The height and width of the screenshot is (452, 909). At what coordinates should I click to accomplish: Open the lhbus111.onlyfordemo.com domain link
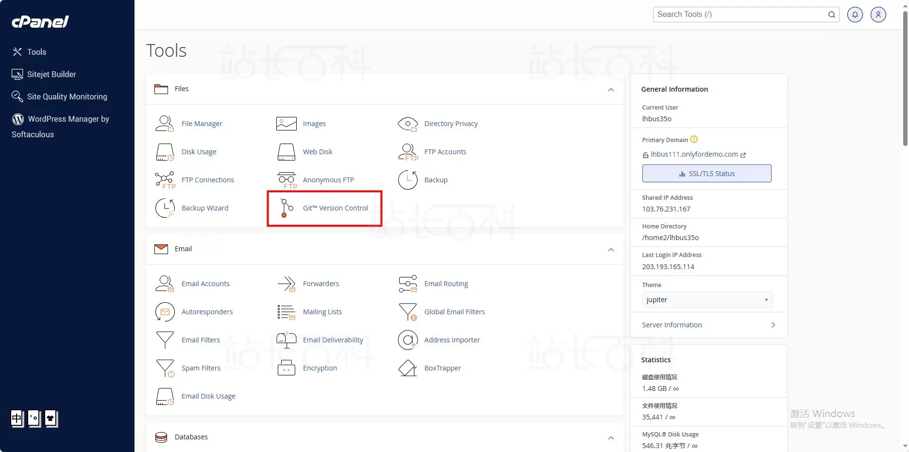click(x=694, y=154)
